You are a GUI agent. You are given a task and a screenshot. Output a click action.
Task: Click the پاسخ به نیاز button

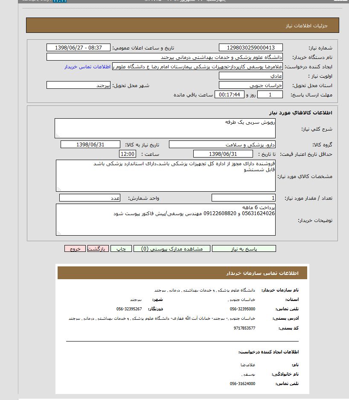(x=244, y=248)
